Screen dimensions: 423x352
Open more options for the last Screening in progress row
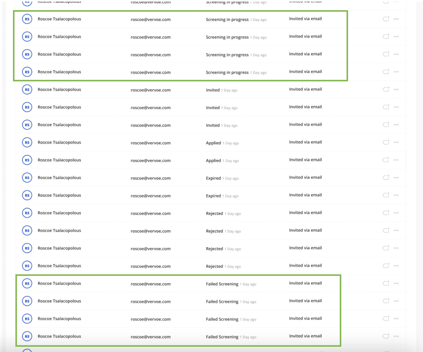396,72
